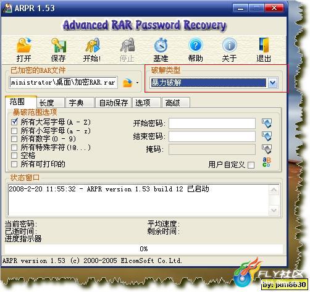
Task: Click the greyed 停止 (Stop) icon
Action: [x=127, y=45]
